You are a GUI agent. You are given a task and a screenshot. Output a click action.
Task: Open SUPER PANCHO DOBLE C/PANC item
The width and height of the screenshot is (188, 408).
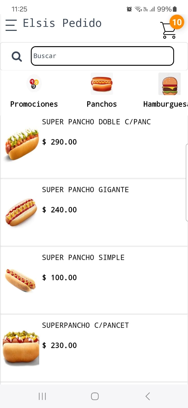pos(96,122)
